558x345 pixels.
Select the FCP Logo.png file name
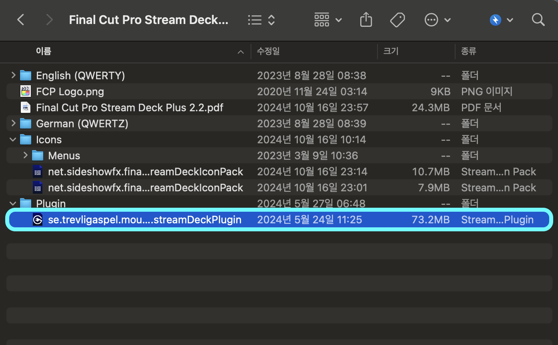pyautogui.click(x=70, y=92)
